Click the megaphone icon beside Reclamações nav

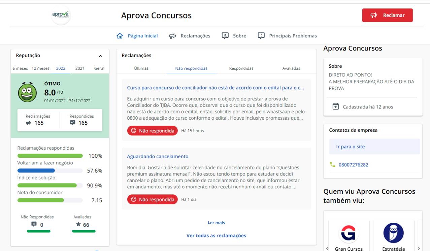[x=173, y=36]
